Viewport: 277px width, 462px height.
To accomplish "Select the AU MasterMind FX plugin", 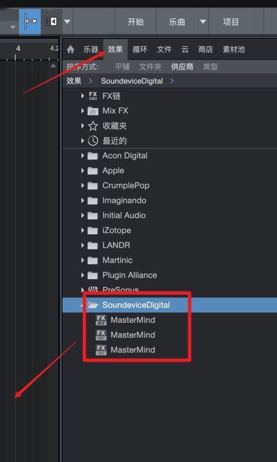I will pyautogui.click(x=125, y=350).
